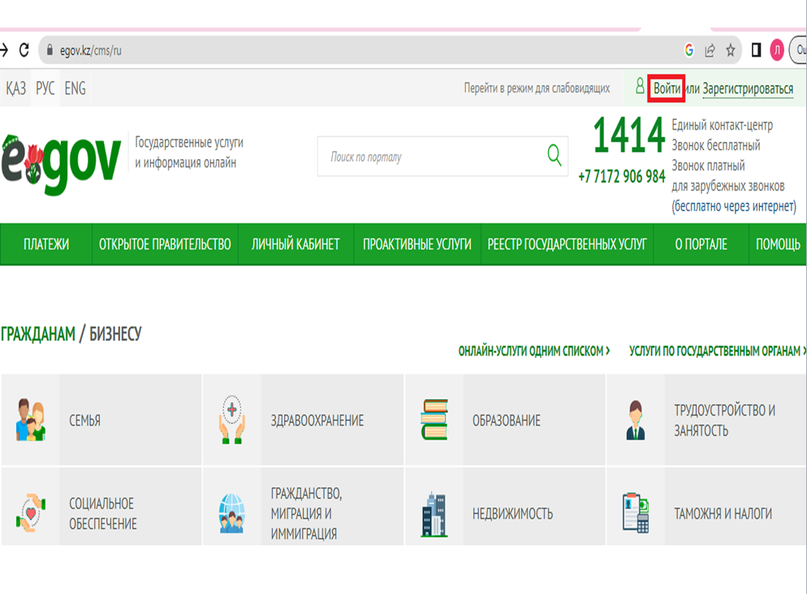Image resolution: width=807 pixels, height=594 pixels.
Task: Switch language to РУС
Action: click(45, 88)
